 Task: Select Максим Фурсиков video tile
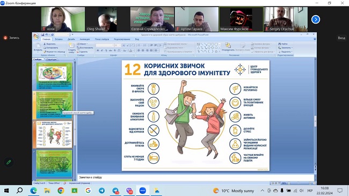point(241,19)
